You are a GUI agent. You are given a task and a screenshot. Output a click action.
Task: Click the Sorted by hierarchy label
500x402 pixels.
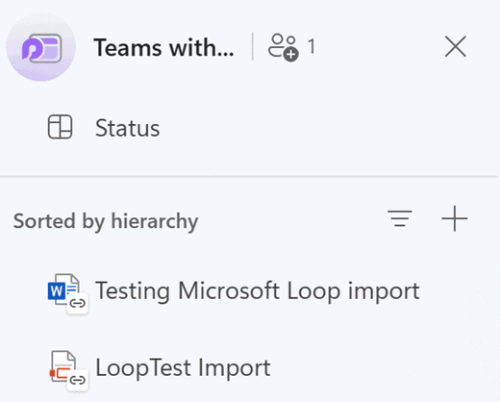106,221
